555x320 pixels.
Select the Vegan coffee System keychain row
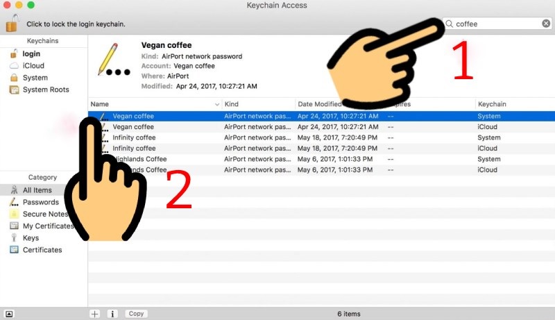(321, 116)
